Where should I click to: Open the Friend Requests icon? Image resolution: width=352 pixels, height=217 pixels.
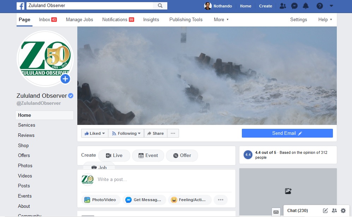tap(282, 6)
